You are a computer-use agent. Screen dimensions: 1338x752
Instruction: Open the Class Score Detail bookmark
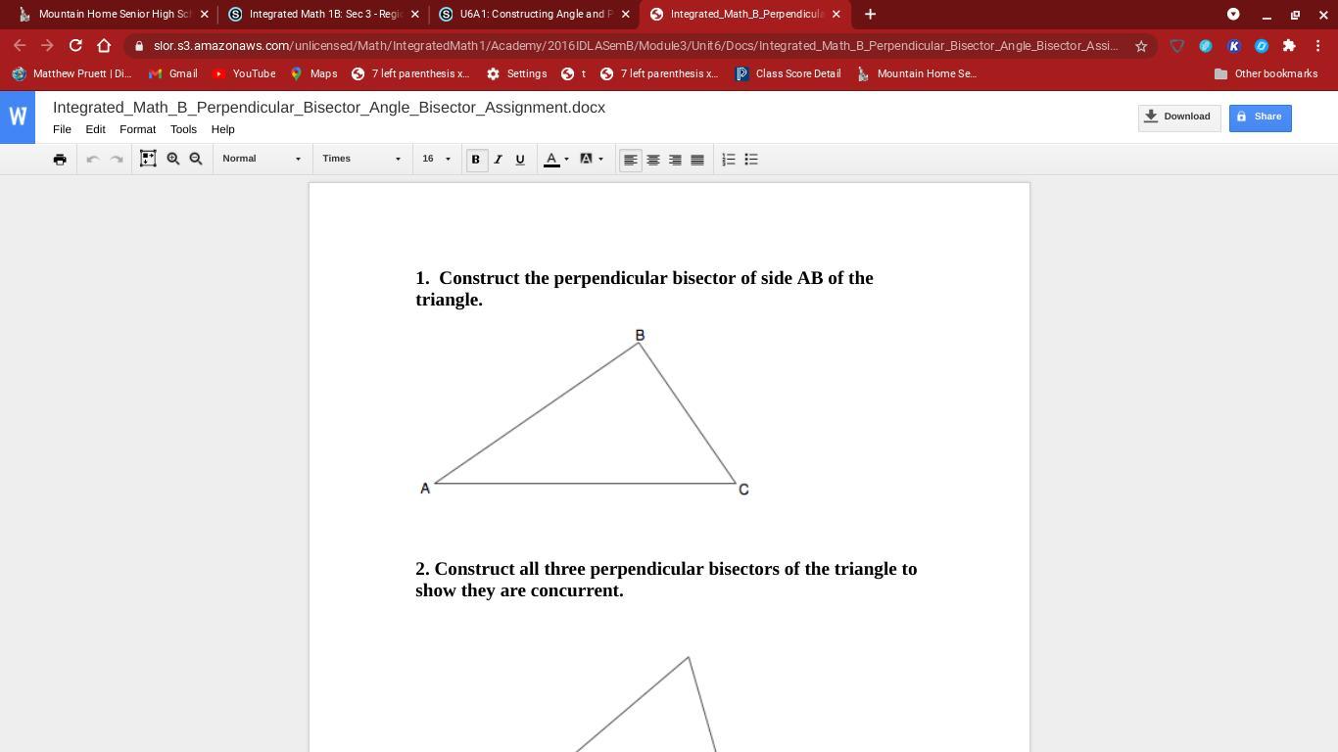coord(788,74)
